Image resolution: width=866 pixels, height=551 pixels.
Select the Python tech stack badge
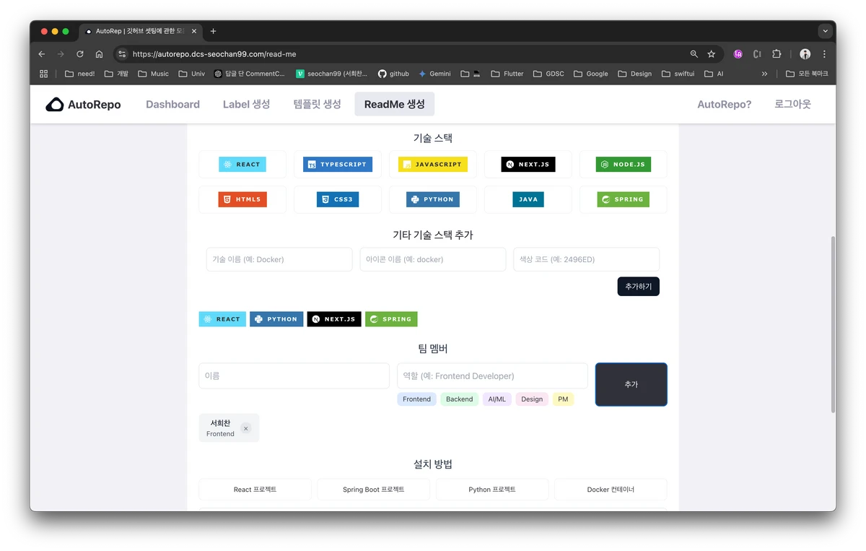click(433, 199)
